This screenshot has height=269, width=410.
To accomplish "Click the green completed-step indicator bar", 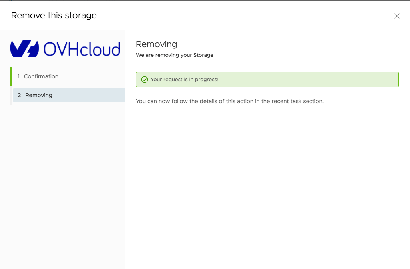I will pyautogui.click(x=11, y=76).
